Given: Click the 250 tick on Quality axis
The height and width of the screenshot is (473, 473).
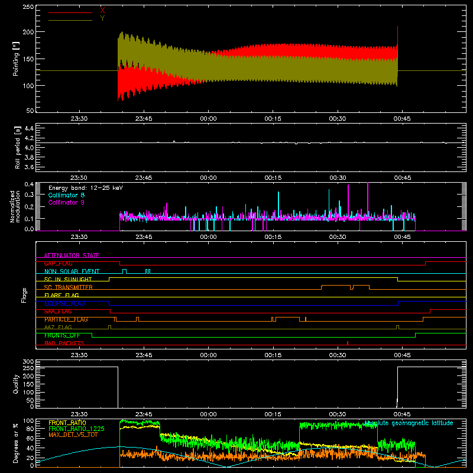Looking at the screenshot, I should (x=28, y=368).
